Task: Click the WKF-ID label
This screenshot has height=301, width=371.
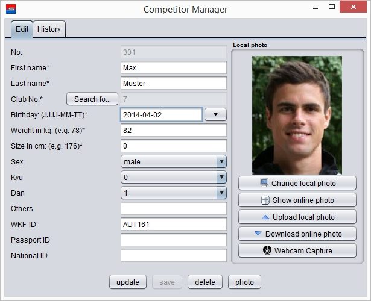Action: 24,224
